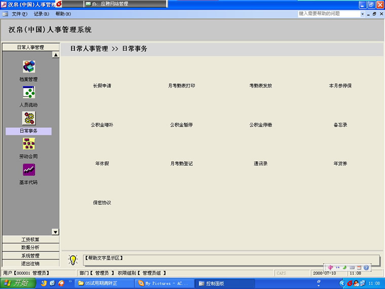
Task: Restore the inner document window
Action: pyautogui.click(x=374, y=14)
